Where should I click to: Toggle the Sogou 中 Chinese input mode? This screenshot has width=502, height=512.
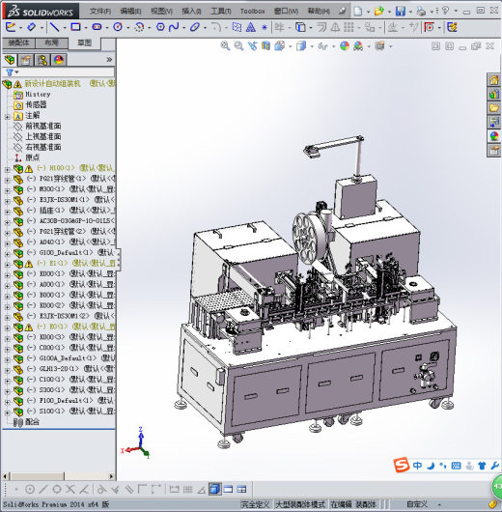417,466
